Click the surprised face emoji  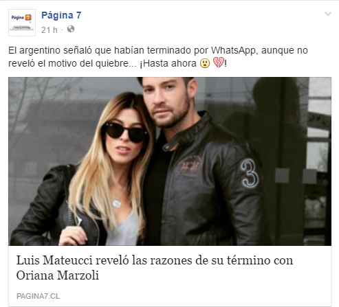pos(205,63)
